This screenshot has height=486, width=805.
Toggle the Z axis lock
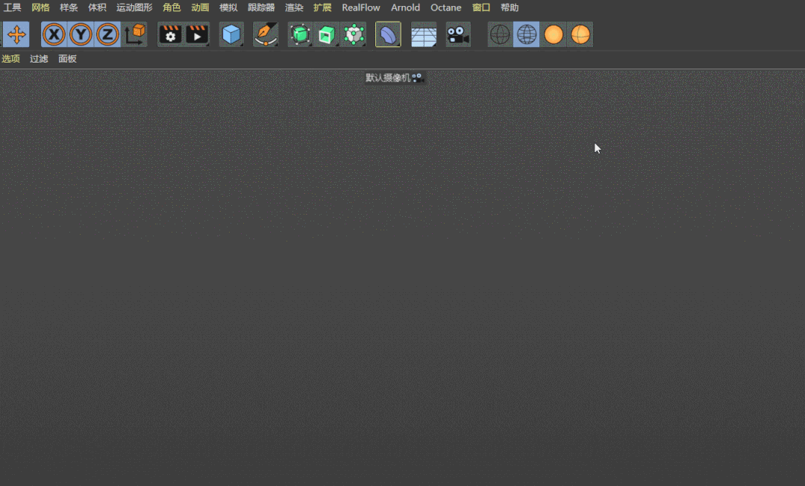click(x=107, y=34)
